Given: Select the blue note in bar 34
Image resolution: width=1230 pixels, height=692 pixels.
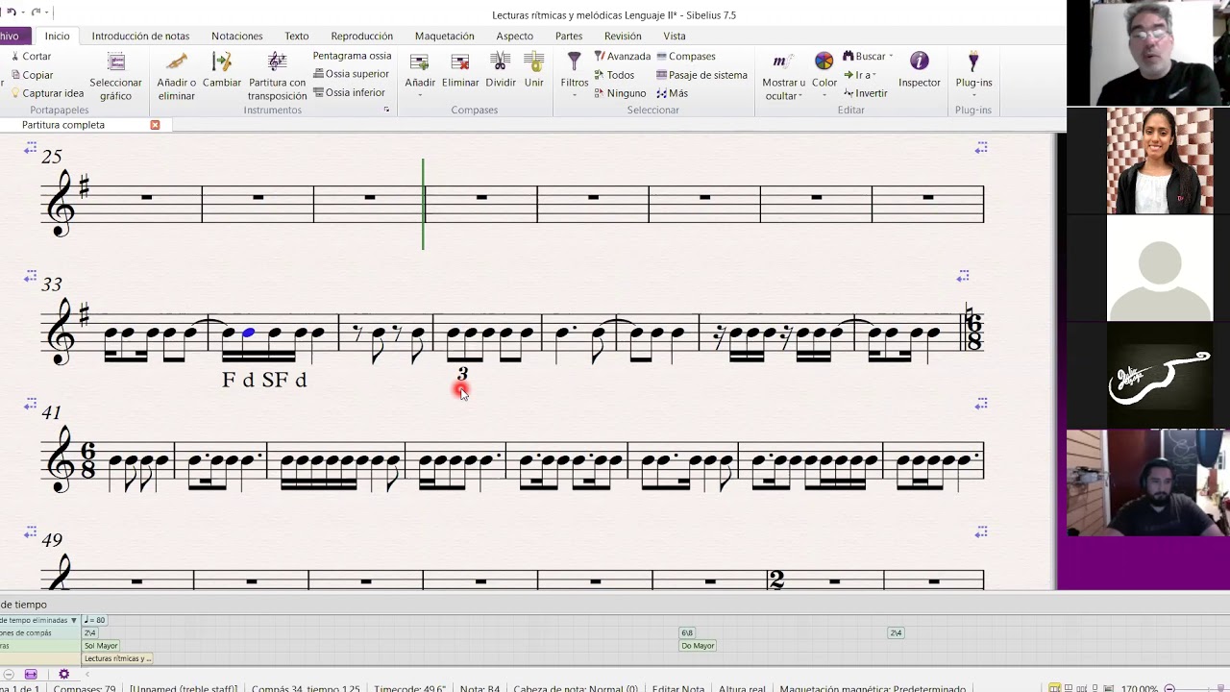Looking at the screenshot, I should click(x=249, y=333).
